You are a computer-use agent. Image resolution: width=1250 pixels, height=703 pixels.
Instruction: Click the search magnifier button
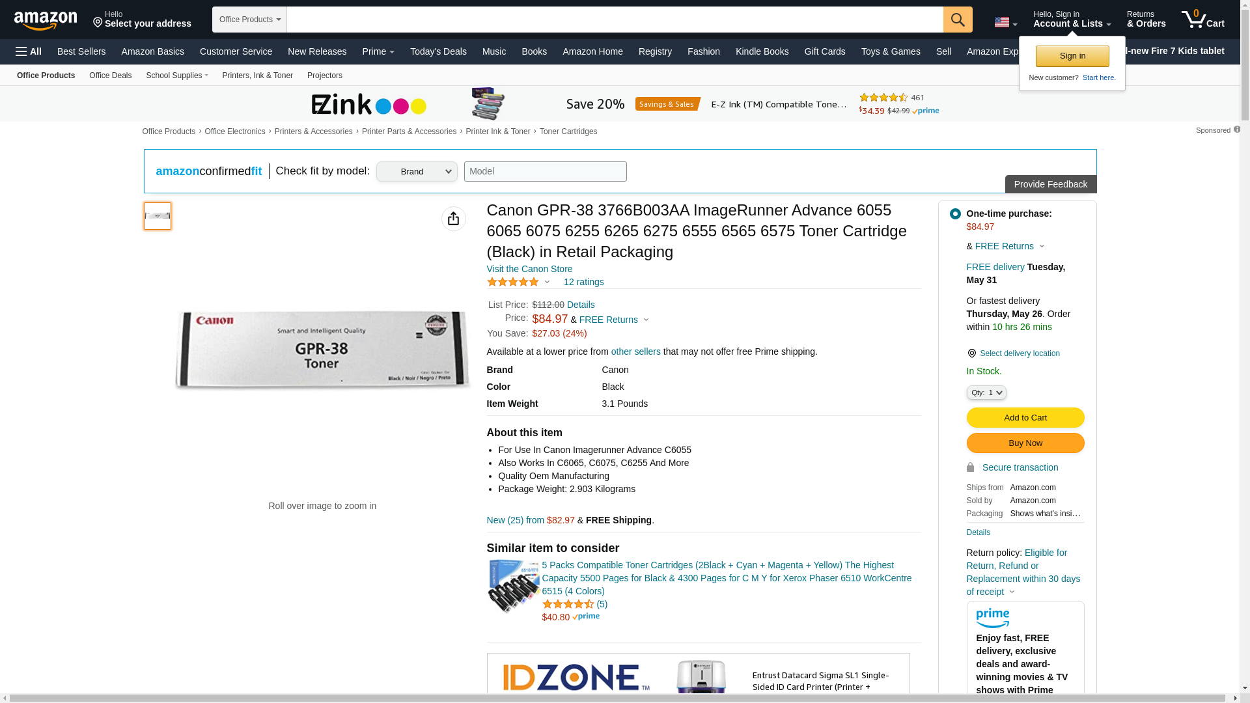[x=958, y=20]
